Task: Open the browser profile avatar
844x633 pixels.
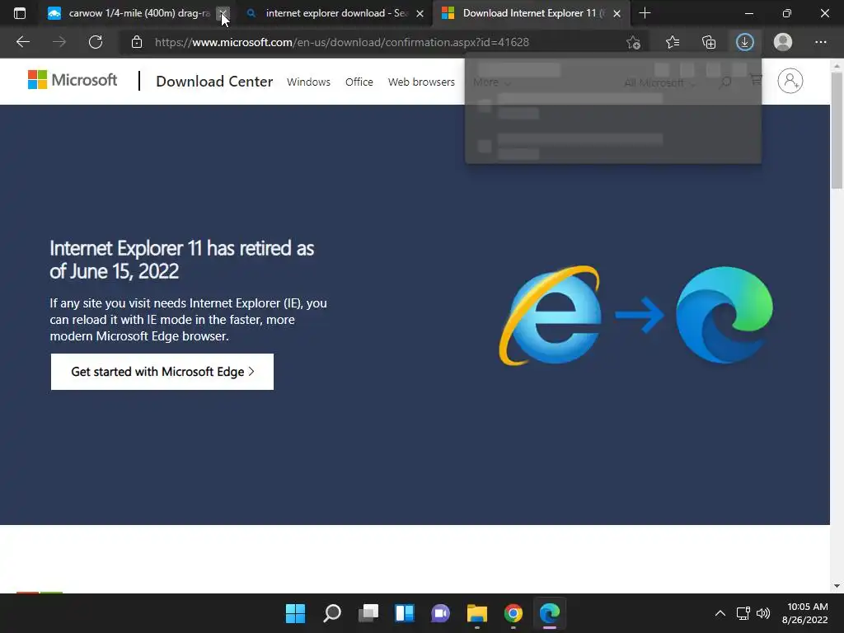Action: (783, 42)
